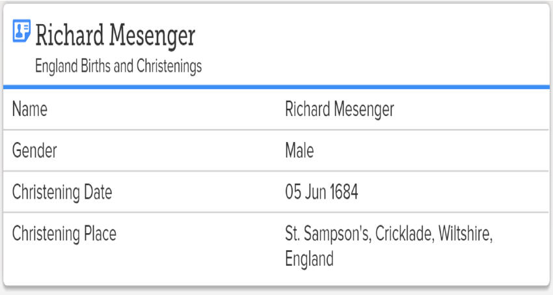Select England Births and Christenings subtitle
The image size is (553, 295).
pyautogui.click(x=118, y=66)
